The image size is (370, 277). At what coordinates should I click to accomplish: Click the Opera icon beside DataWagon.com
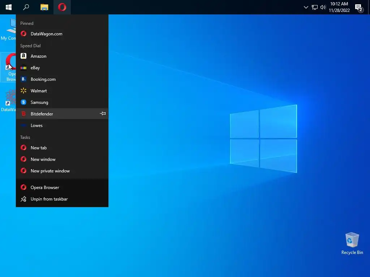[23, 34]
